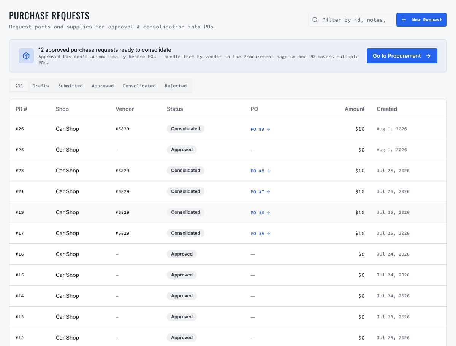Click vendor #6829 in row #21
This screenshot has width=456, height=346.
122,191
